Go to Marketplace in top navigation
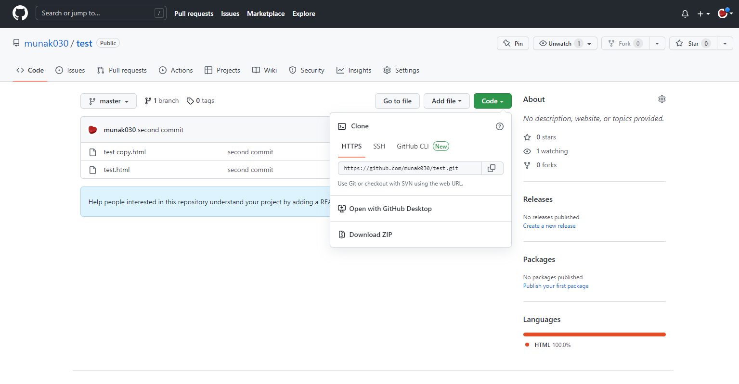 tap(266, 13)
